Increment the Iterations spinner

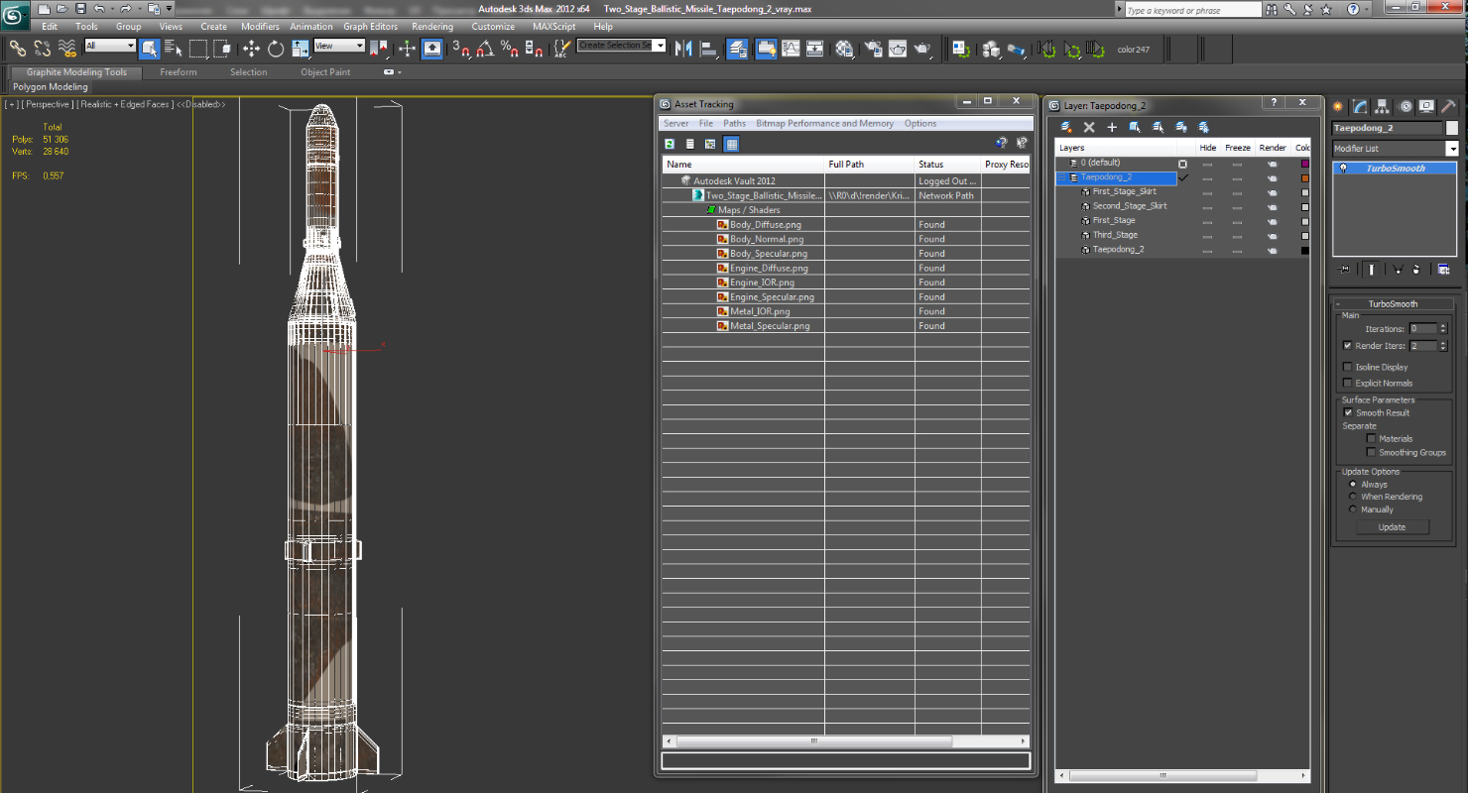click(x=1443, y=326)
